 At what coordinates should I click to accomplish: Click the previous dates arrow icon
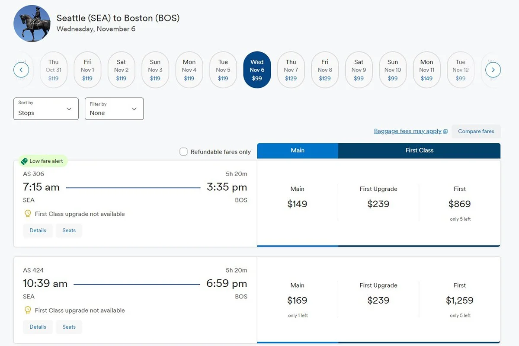(21, 70)
